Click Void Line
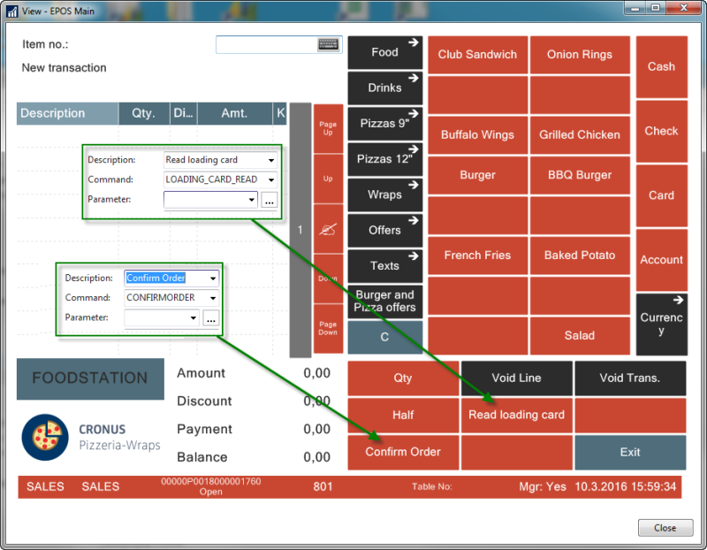Viewport: 707px width, 550px height. pos(517,378)
